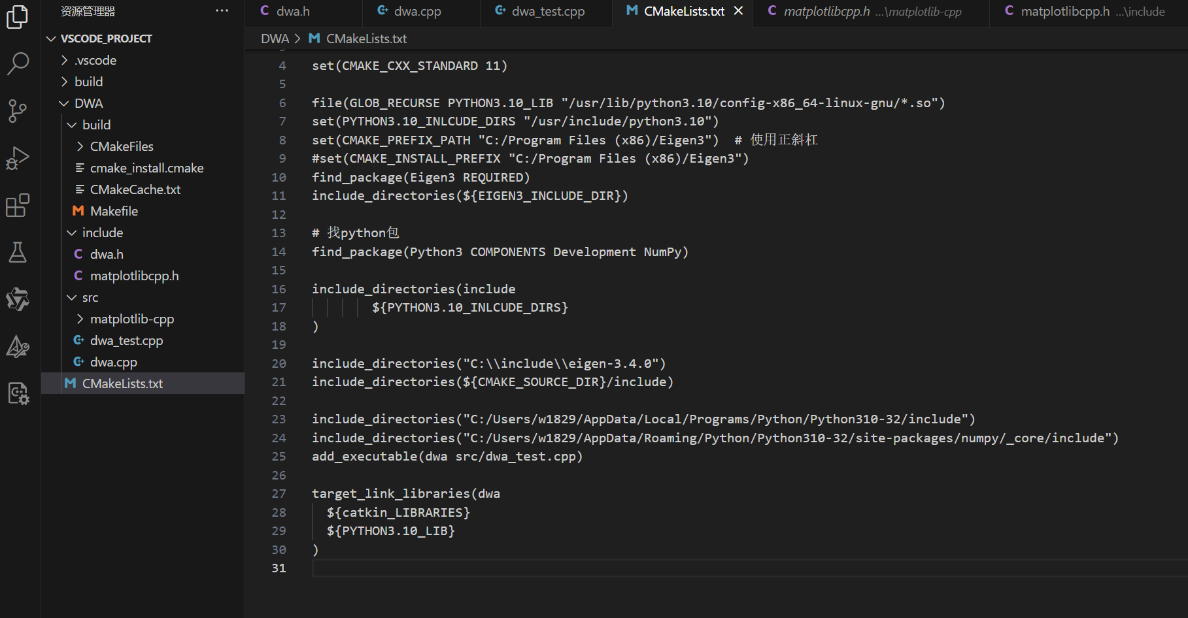Click the find_package(Eigen3 REQUIRED) line

(x=420, y=177)
